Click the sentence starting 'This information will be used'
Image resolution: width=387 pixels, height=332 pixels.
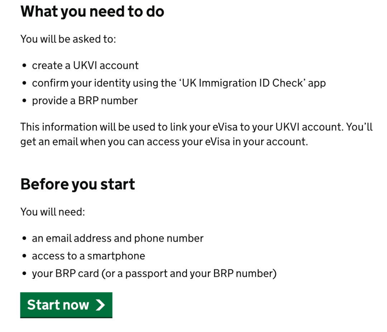[x=196, y=127]
